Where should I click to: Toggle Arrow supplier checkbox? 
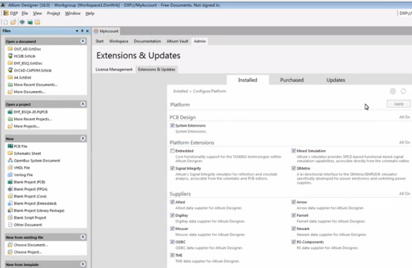(294, 202)
